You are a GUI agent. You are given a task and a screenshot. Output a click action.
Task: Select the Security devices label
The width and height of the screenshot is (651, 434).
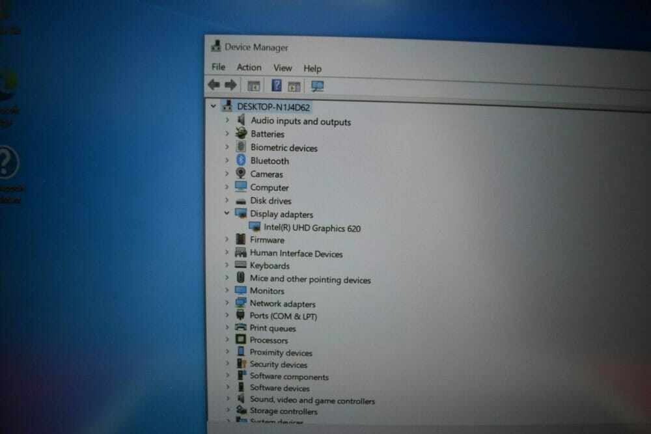tap(279, 364)
